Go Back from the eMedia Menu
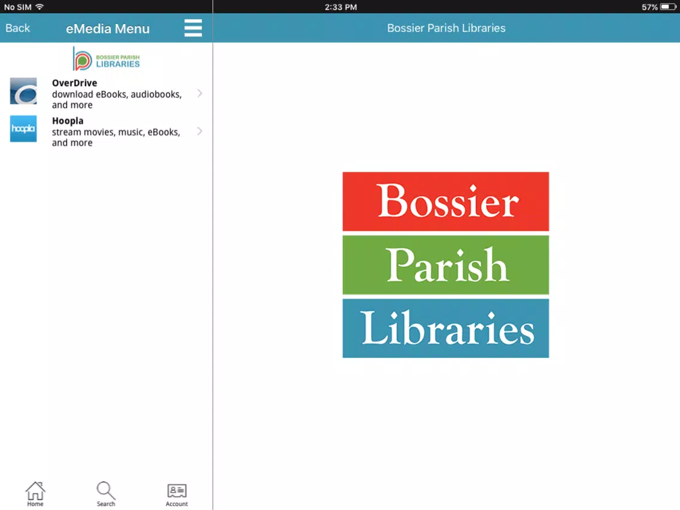This screenshot has height=510, width=680. tap(18, 28)
